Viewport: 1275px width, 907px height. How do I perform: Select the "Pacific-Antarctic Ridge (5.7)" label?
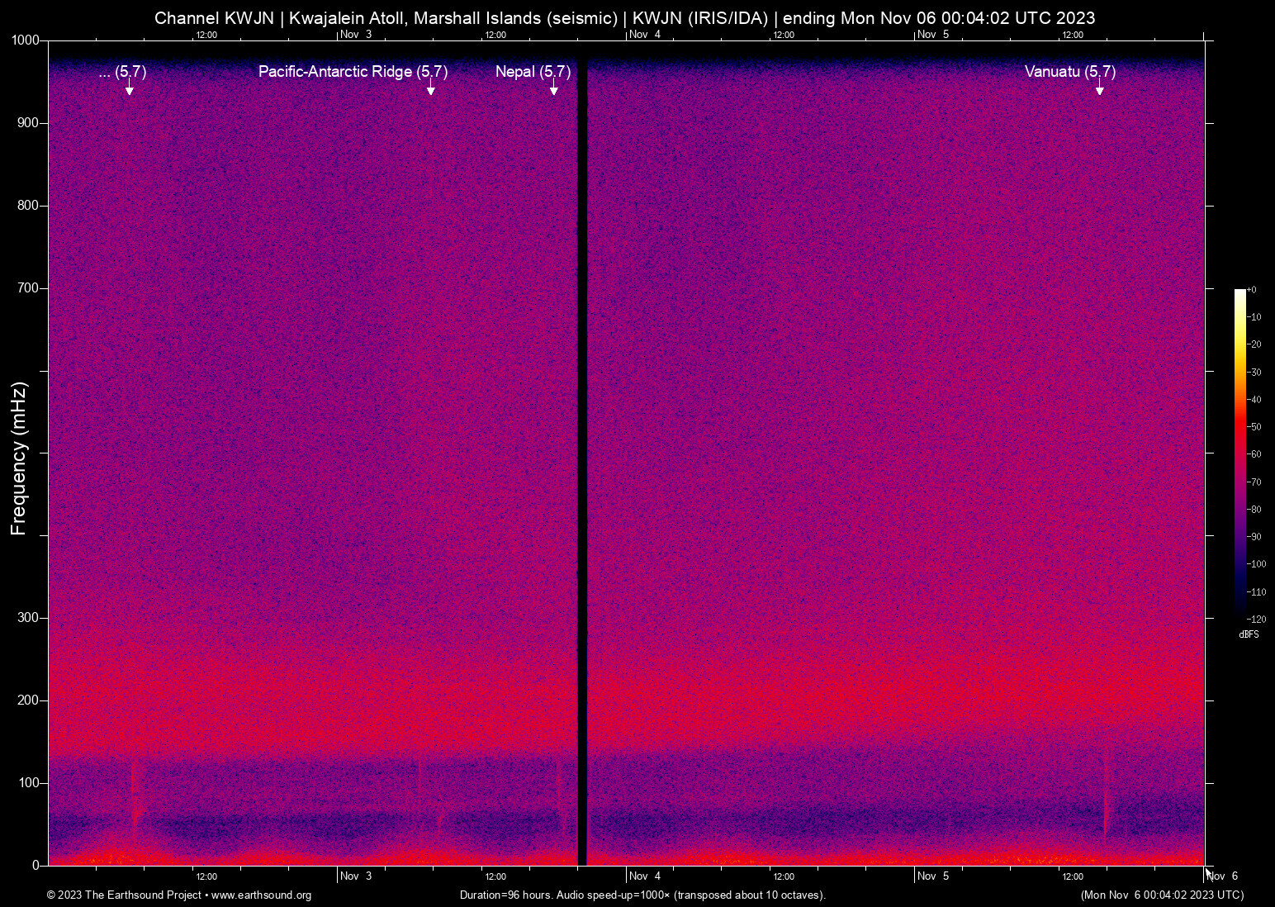(x=353, y=72)
